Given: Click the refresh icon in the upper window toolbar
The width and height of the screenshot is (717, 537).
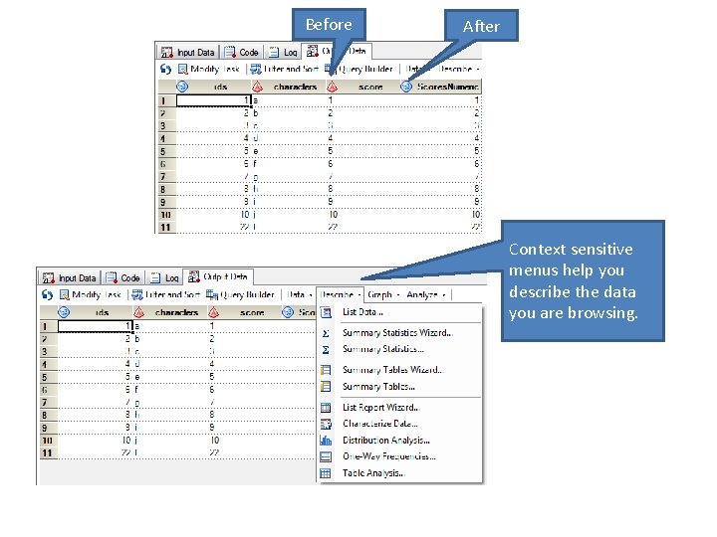Looking at the screenshot, I should point(165,69).
